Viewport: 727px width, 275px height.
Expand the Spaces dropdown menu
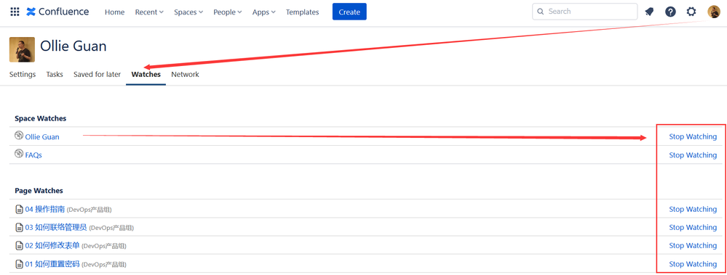[188, 12]
